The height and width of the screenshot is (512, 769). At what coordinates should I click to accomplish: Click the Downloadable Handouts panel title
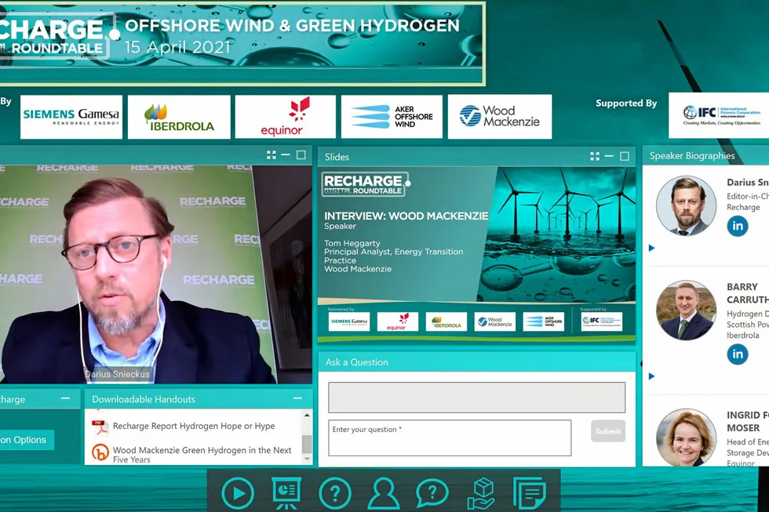pos(144,399)
